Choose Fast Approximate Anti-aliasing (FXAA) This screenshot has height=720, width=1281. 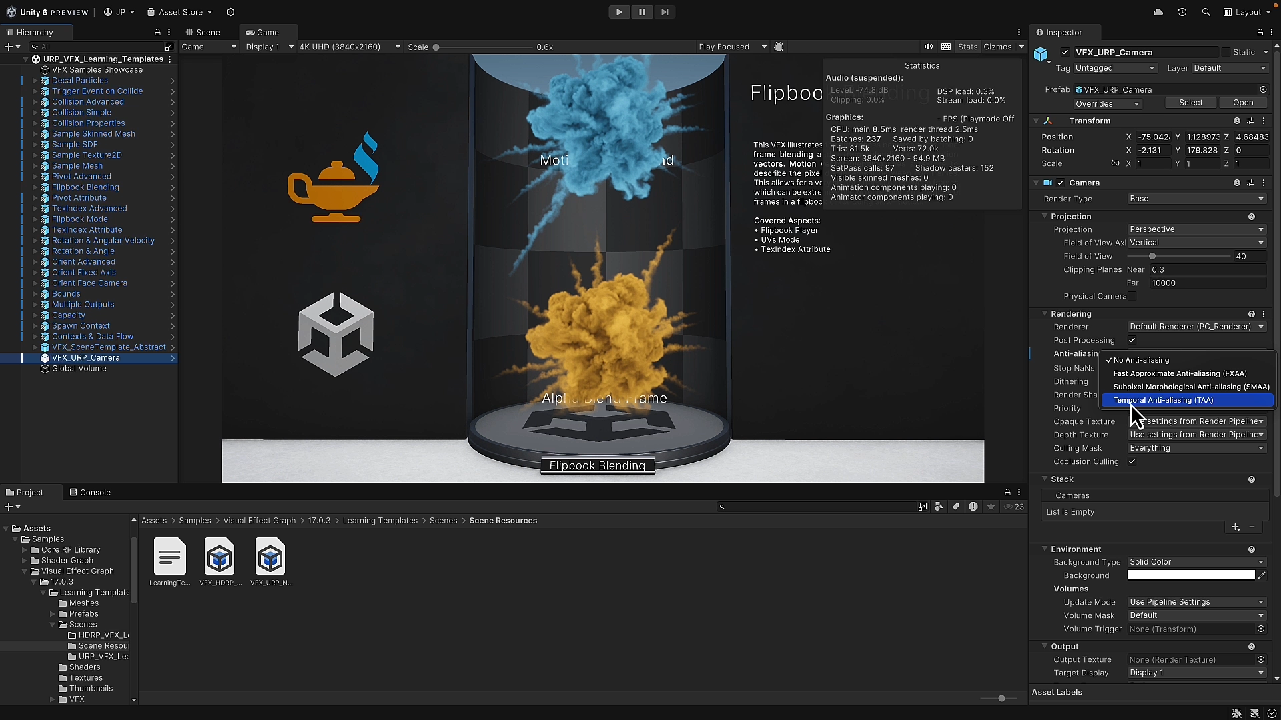tap(1180, 373)
